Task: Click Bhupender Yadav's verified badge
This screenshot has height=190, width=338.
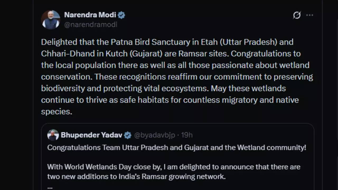Action: click(x=128, y=135)
